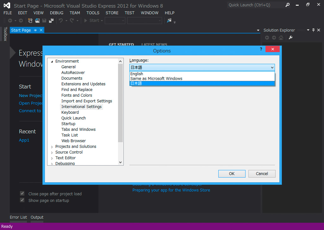Click the Open File toolbar icon
Screen dimensions: 324x230
coord(37,21)
